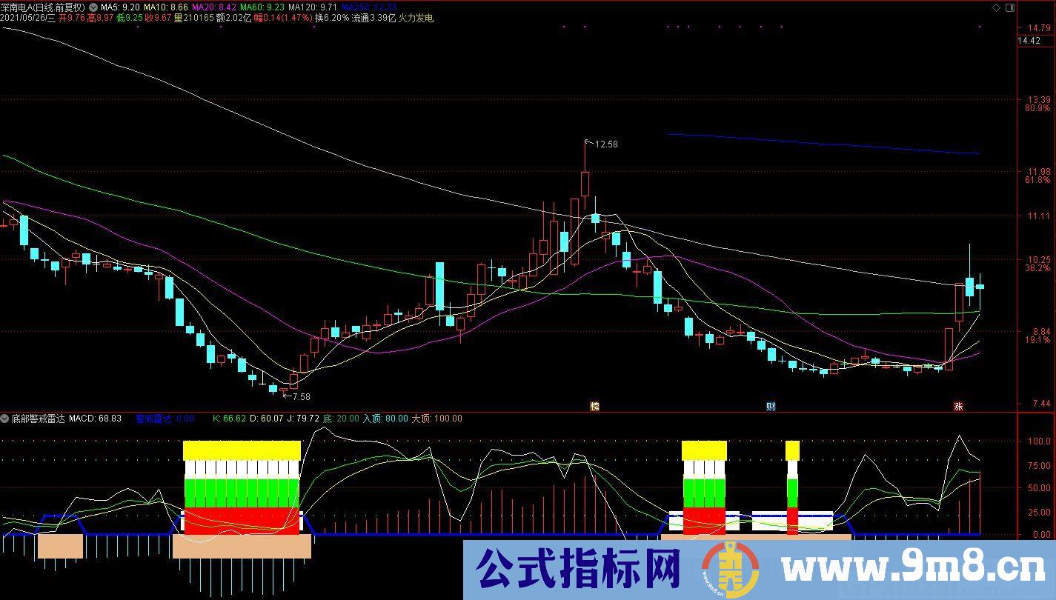This screenshot has height=600, width=1056.
Task: Click the stock title 深南电A(日线.前复权)
Action: pyautogui.click(x=43, y=7)
